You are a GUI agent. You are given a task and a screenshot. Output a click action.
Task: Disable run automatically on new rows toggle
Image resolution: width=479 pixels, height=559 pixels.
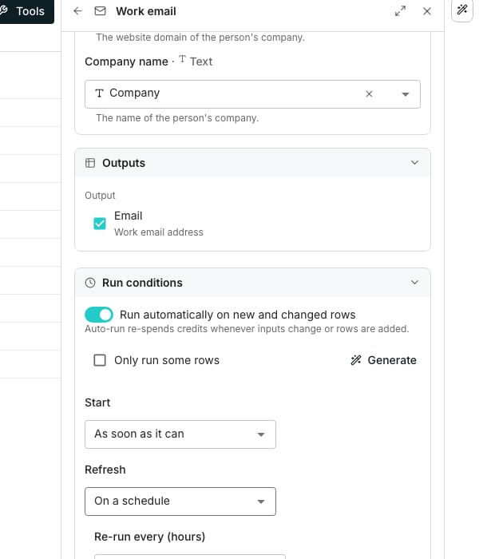[x=99, y=315]
